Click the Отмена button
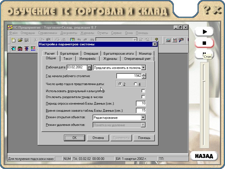The height and width of the screenshot is (169, 225). pyautogui.click(x=98, y=138)
